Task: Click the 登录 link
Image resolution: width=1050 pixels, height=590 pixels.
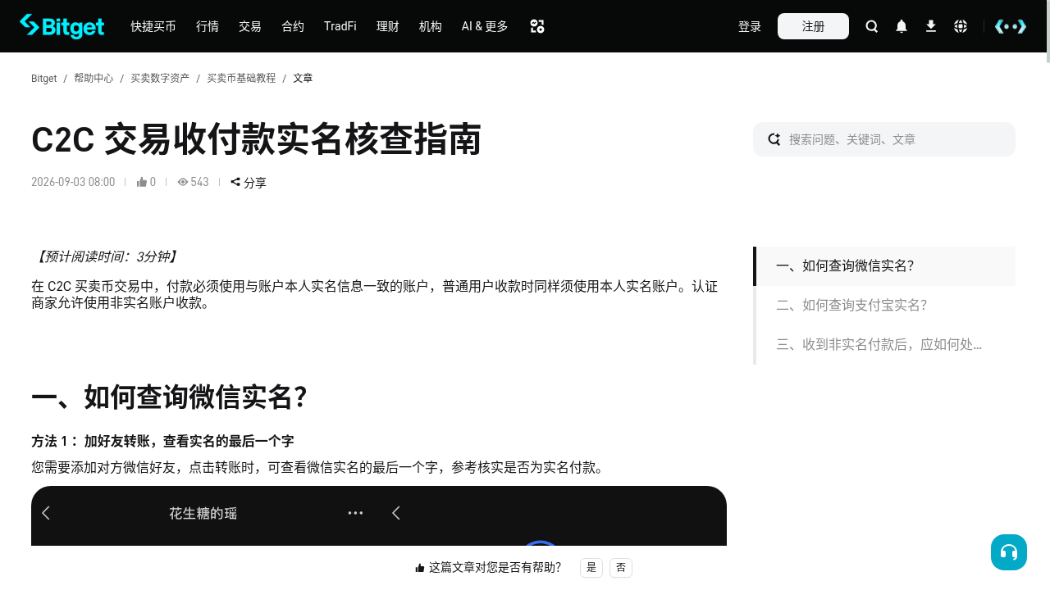Action: tap(750, 26)
